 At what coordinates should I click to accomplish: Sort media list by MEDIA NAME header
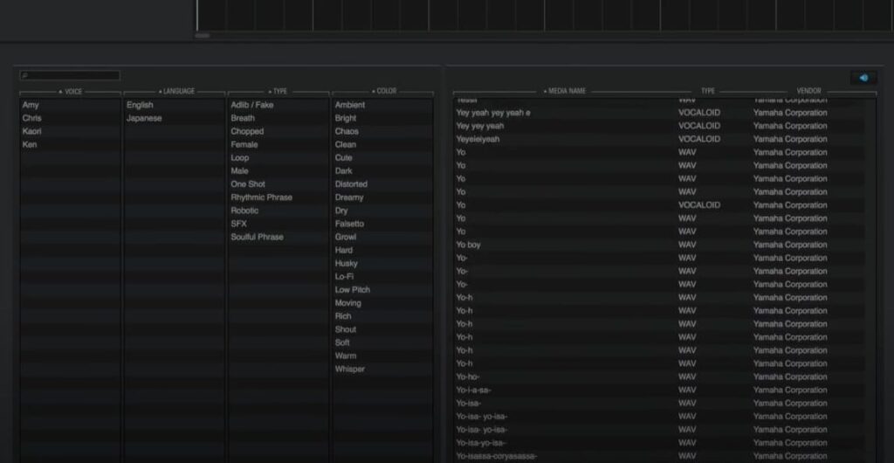pos(565,91)
